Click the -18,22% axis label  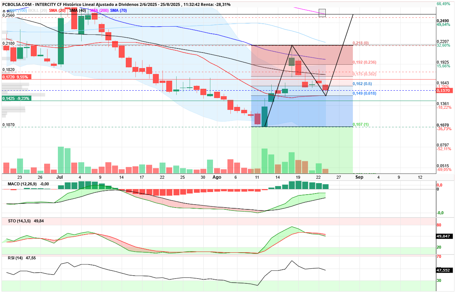(x=443, y=107)
